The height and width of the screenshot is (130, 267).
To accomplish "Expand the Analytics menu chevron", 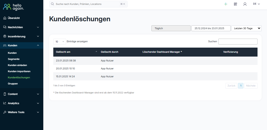I will point(38,103).
